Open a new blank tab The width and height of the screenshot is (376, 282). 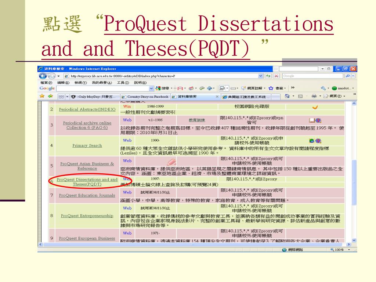point(276,97)
